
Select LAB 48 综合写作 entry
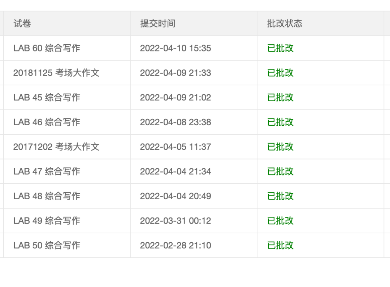pos(47,196)
